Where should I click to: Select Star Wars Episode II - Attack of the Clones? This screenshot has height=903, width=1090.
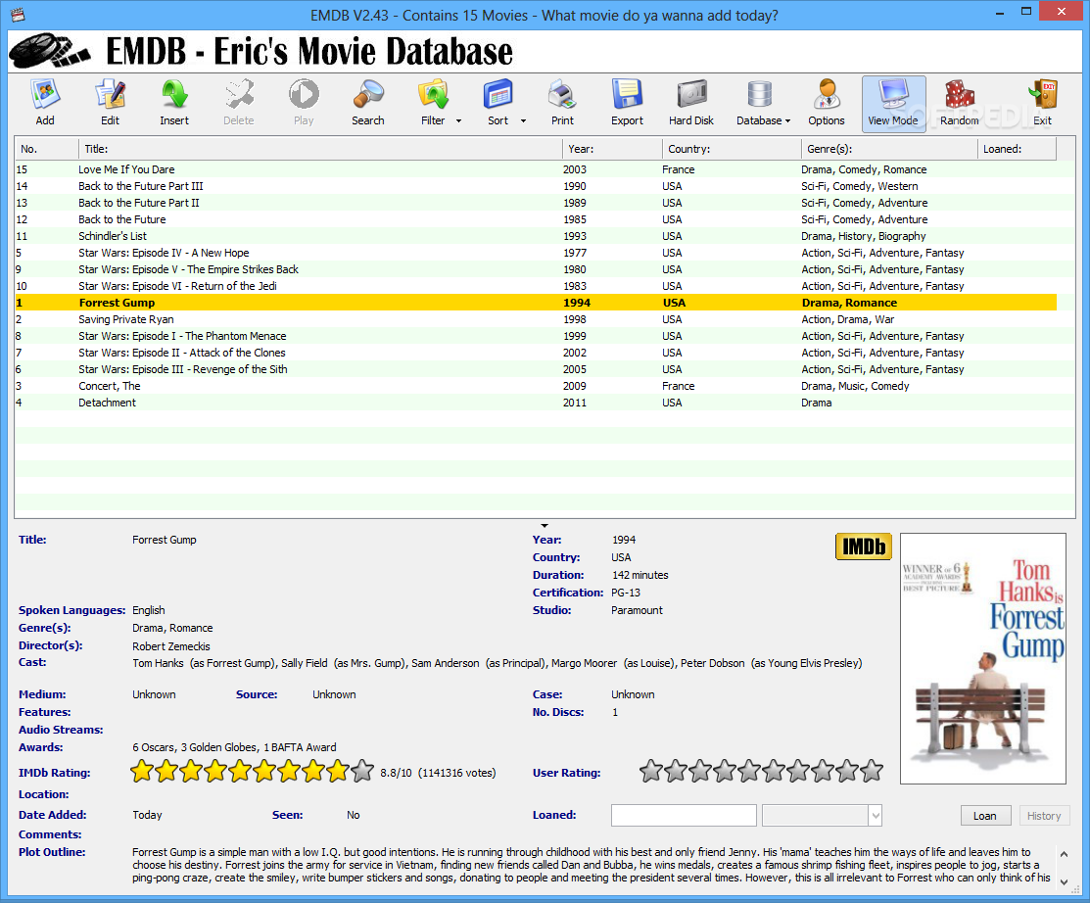[536, 354]
